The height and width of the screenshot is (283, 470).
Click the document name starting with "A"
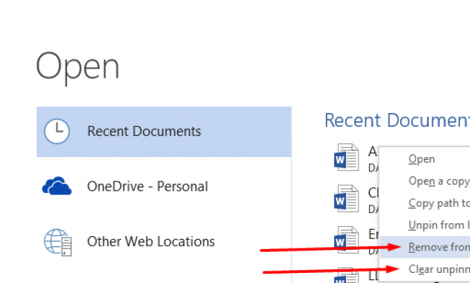pyautogui.click(x=373, y=152)
